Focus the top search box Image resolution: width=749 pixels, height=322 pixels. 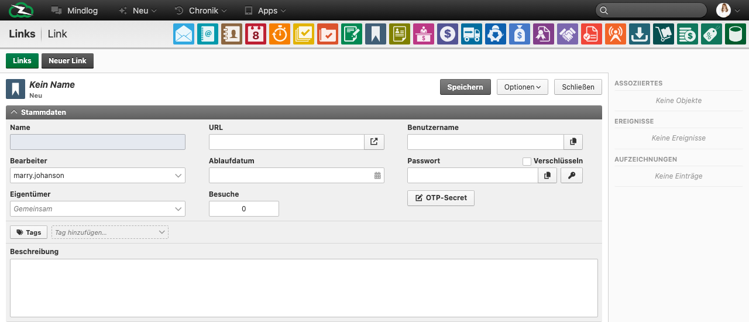[651, 10]
